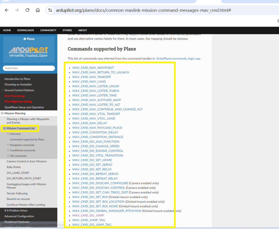Click the browser forward arrow
The width and height of the screenshot is (279, 229).
tap(17, 10)
